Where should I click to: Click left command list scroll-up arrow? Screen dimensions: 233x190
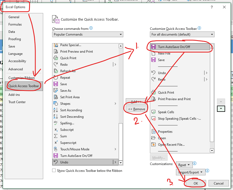coord(121,46)
